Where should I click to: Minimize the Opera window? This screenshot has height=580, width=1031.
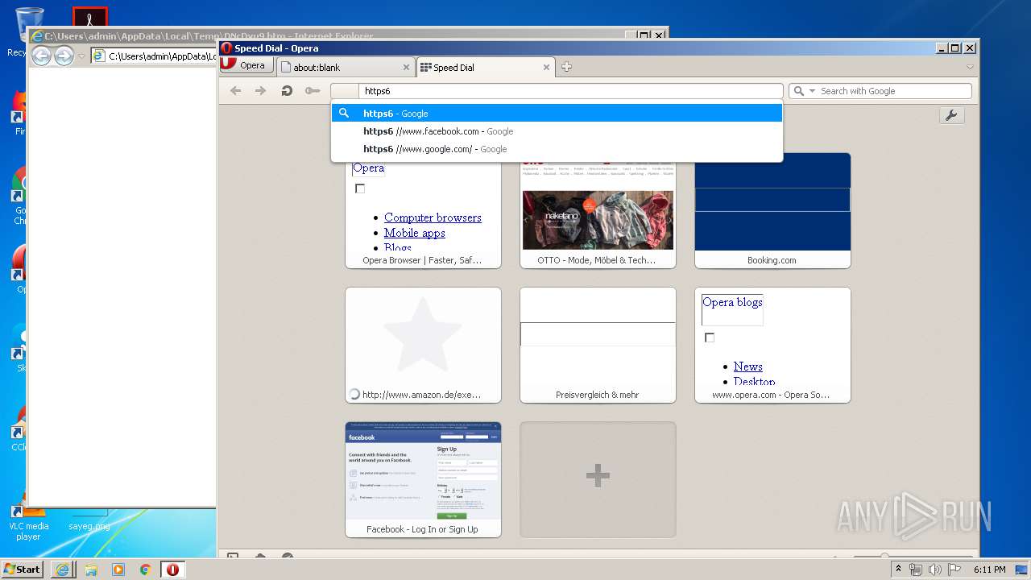click(x=942, y=48)
